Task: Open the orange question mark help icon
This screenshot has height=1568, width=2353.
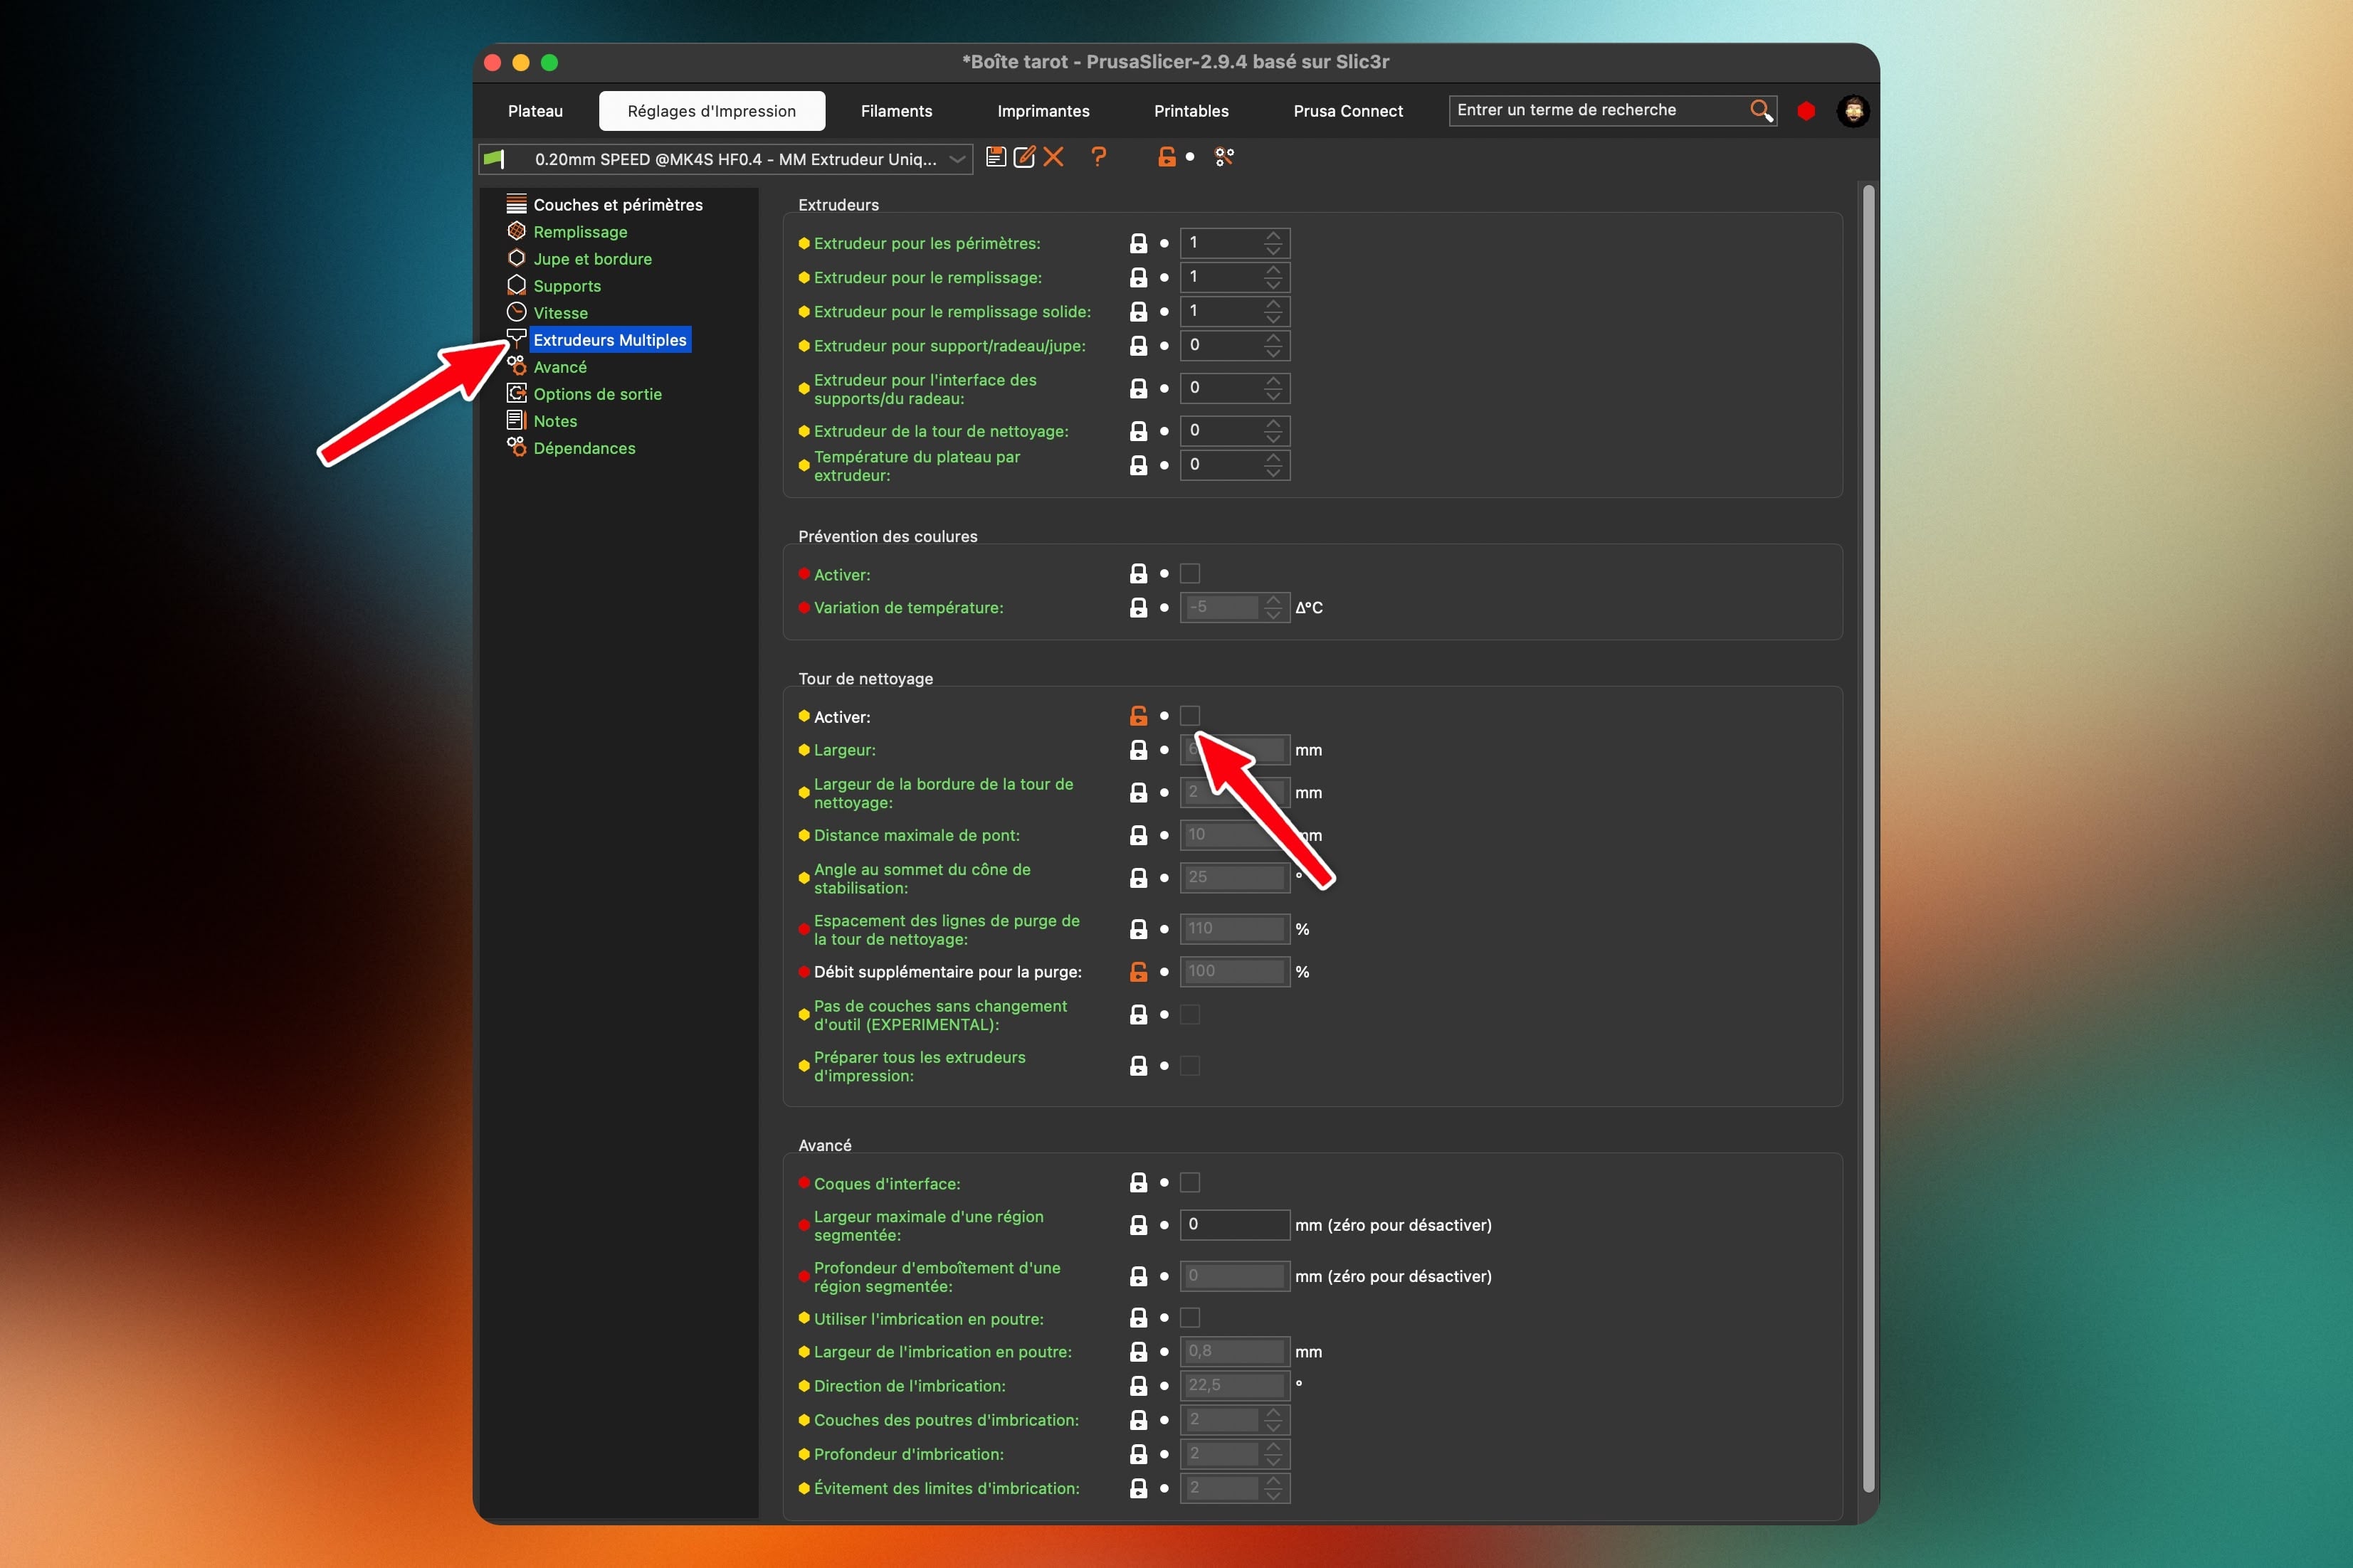Action: tap(1098, 157)
